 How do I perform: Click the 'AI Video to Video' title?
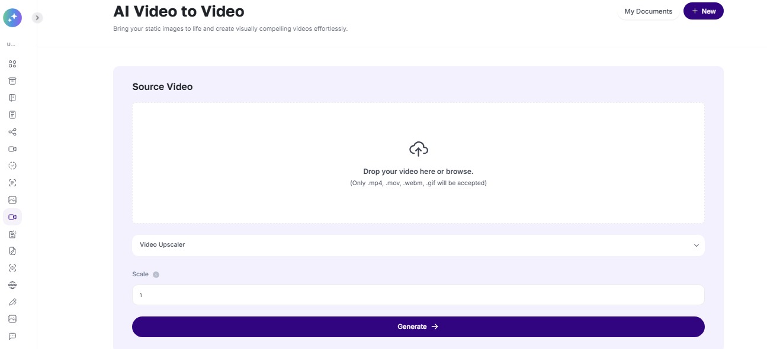(x=179, y=11)
